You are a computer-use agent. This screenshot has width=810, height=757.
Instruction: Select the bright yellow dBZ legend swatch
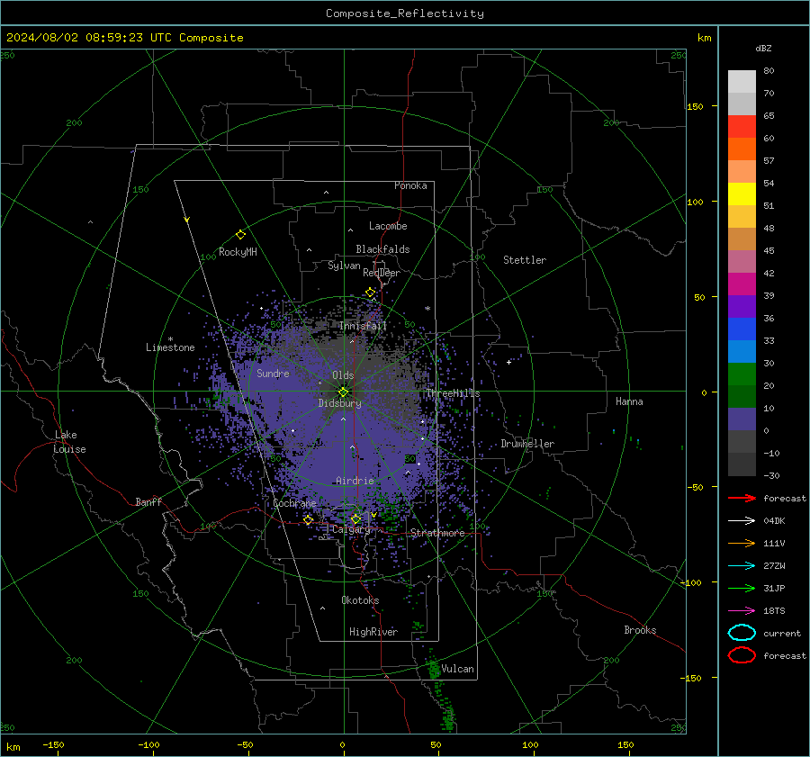pos(742,194)
